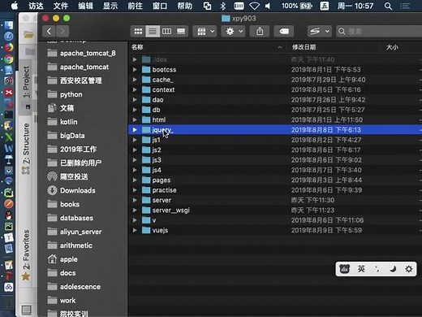This screenshot has width=422, height=317.
Task: Expand the dao folder triangle
Action: pos(135,100)
